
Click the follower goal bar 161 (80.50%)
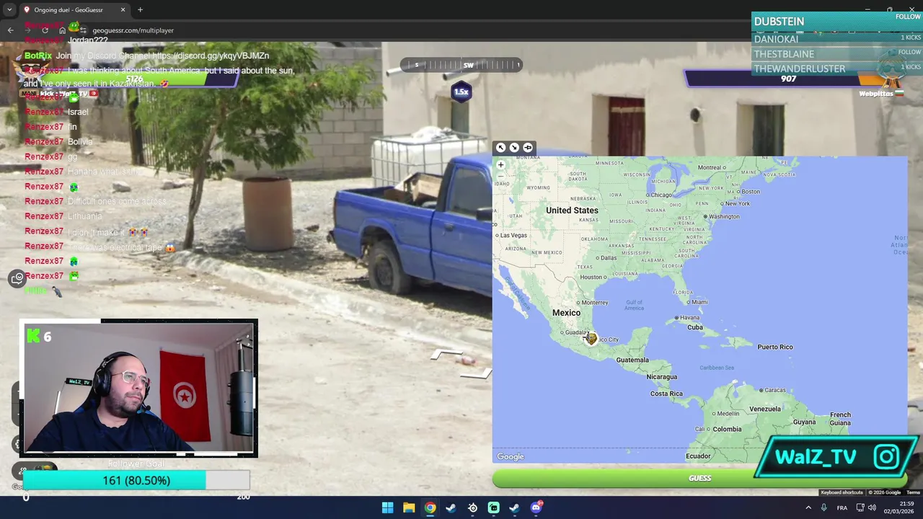tap(136, 480)
